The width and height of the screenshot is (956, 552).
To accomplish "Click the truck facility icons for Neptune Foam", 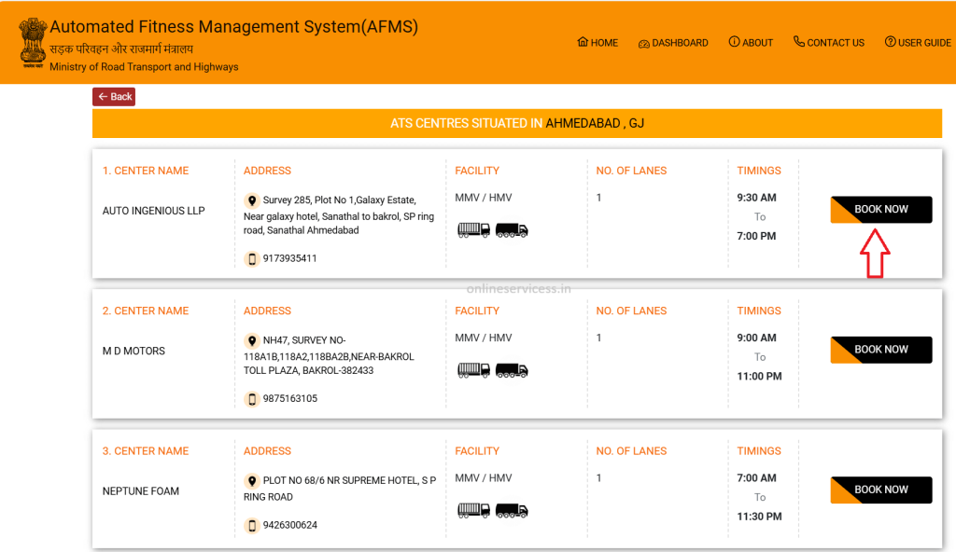I will (x=492, y=510).
